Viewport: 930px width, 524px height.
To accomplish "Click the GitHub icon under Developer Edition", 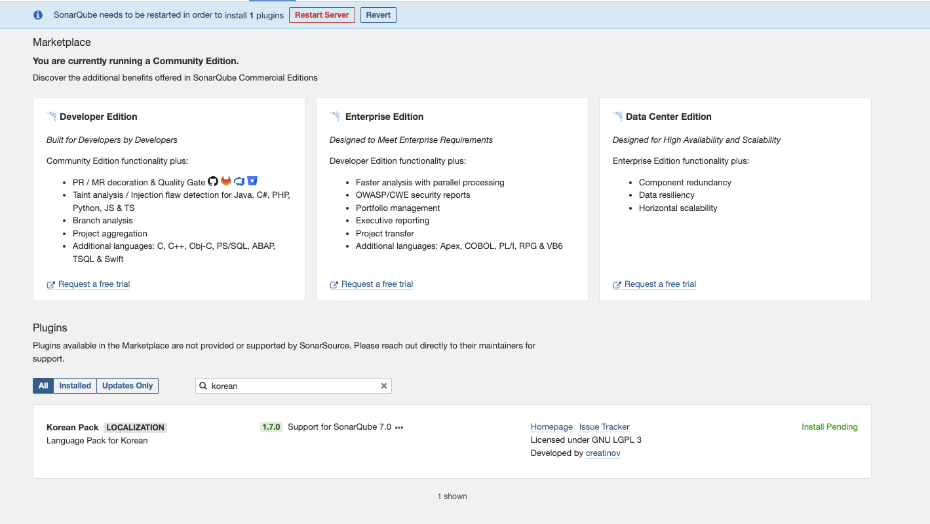I will coord(213,181).
